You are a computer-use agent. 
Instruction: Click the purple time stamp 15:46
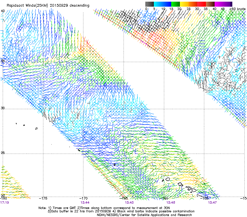[x=171, y=203]
